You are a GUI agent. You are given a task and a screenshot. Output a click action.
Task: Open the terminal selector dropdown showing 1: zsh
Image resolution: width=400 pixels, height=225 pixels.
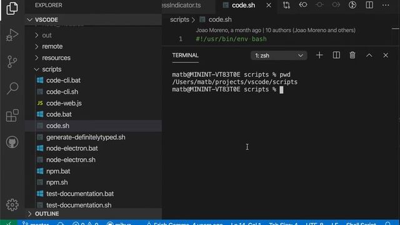pyautogui.click(x=279, y=56)
